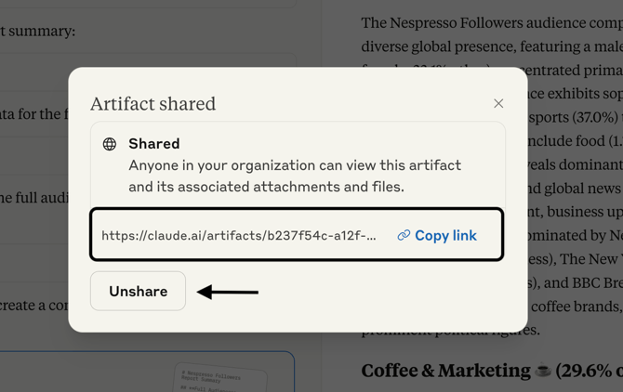Unshare the artifact
Screen dimensions: 623x392
coord(138,291)
